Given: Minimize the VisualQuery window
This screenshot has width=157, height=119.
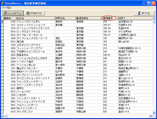Looking at the screenshot, I should click(x=145, y=3).
